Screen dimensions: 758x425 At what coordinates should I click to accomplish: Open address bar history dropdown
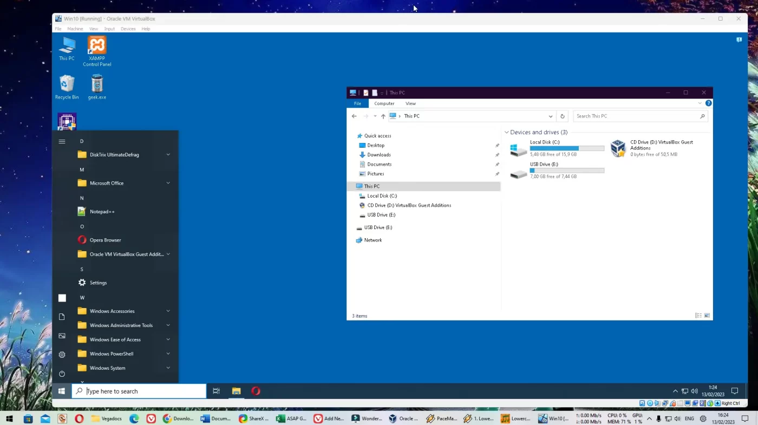click(551, 116)
